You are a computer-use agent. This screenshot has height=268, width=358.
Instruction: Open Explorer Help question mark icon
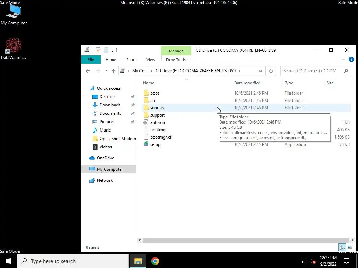coord(351,59)
